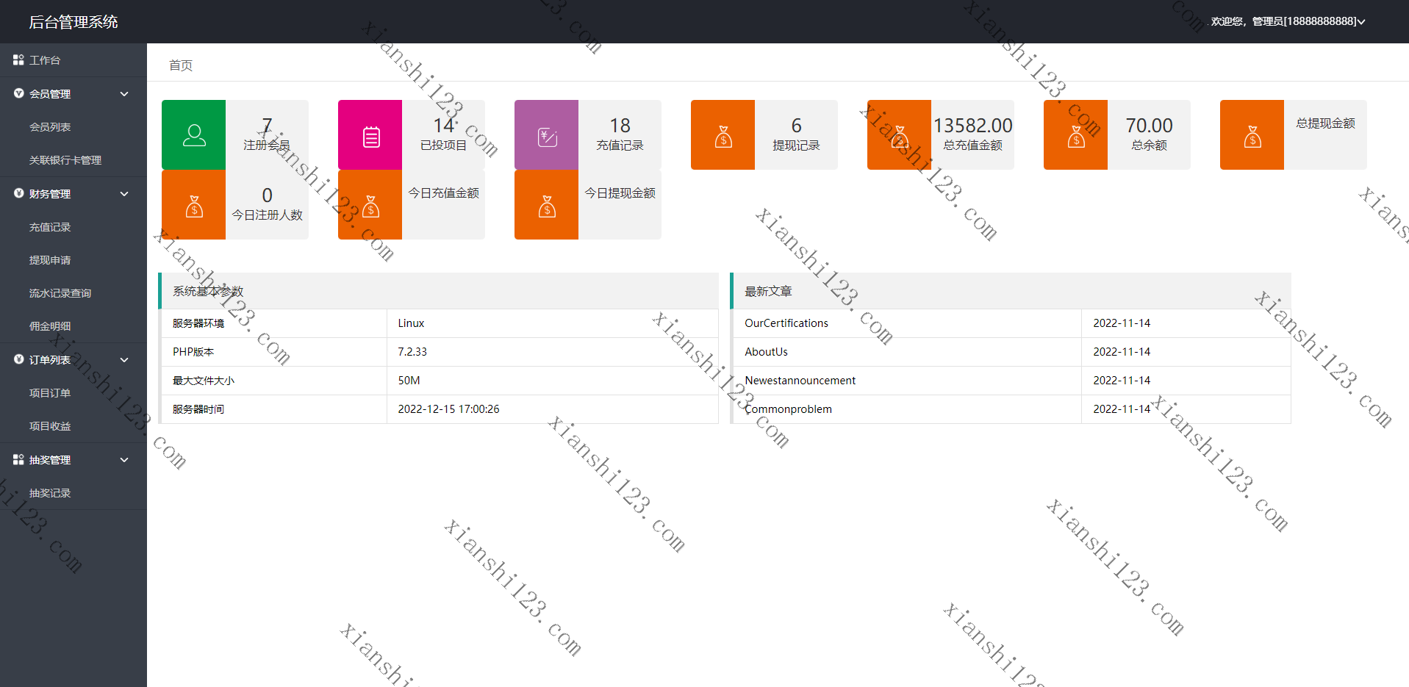Screen dimensions: 1409x687
Task: Collapse the 财务管理 menu chevron
Action: (124, 194)
